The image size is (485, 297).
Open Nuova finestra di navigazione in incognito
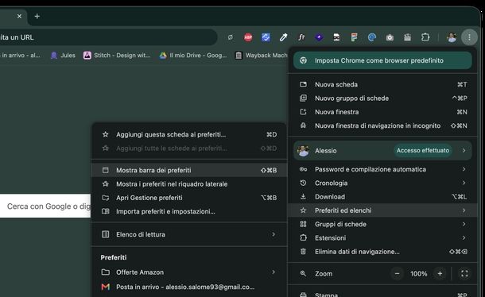(383, 125)
